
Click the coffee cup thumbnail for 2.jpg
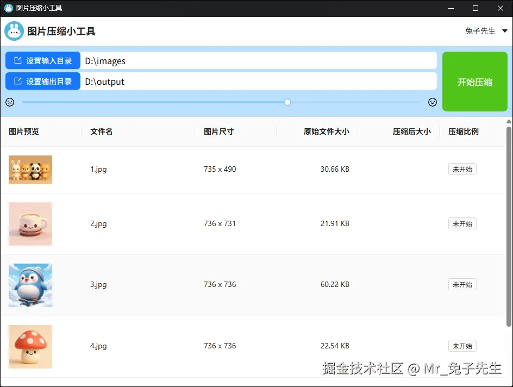[x=30, y=223]
